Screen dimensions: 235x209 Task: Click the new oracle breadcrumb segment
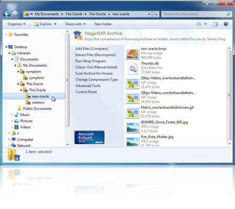click(x=121, y=14)
